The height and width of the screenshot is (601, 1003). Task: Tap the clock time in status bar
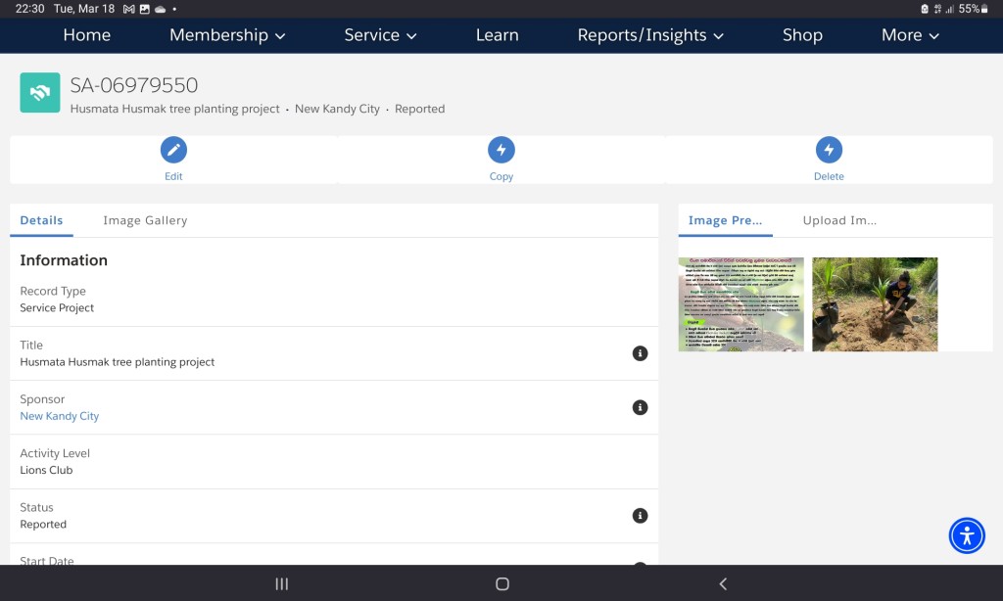pyautogui.click(x=30, y=9)
